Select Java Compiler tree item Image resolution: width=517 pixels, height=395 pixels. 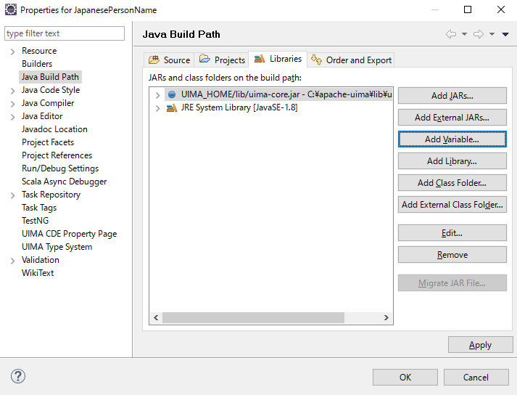48,103
